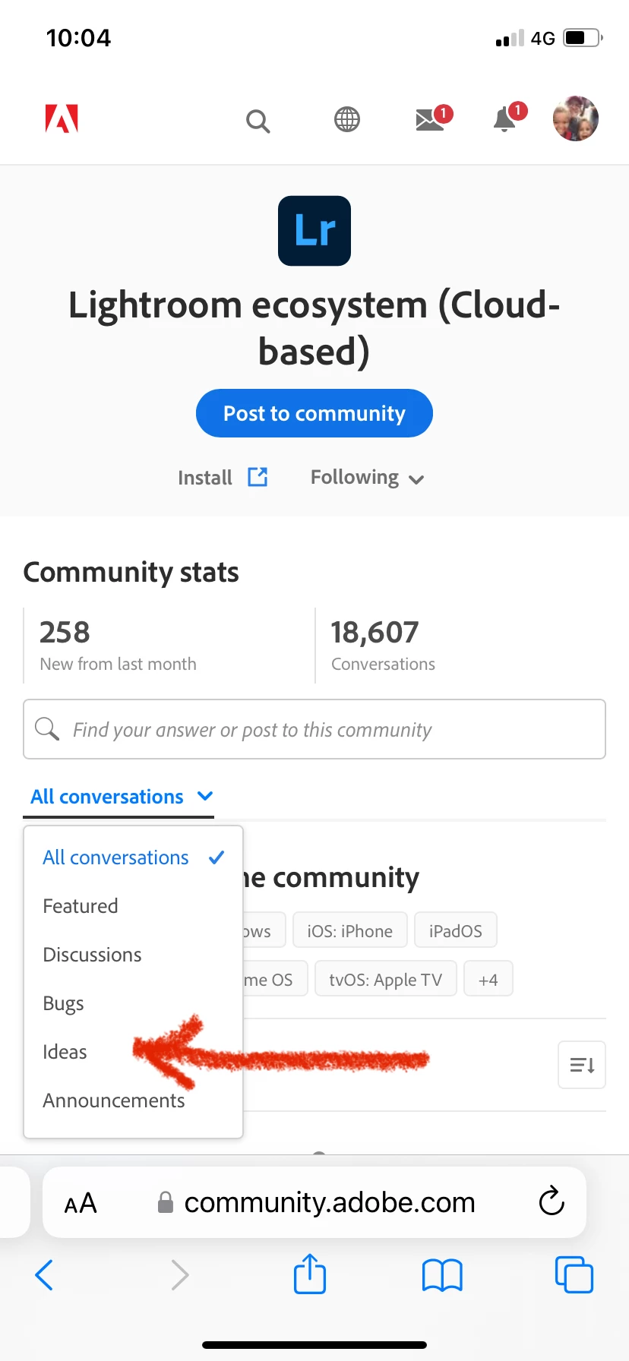Open Safari AA reader text options
The height and width of the screenshot is (1361, 629).
pos(81,1203)
